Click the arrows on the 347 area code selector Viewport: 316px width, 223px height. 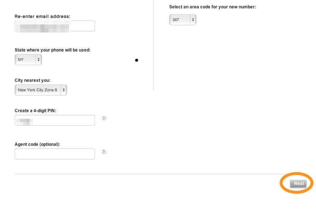(193, 20)
